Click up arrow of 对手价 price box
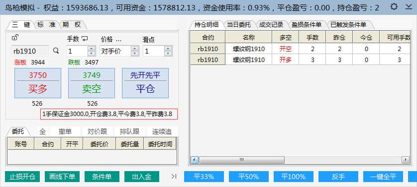This screenshot has height=187, width=417. point(134,49)
